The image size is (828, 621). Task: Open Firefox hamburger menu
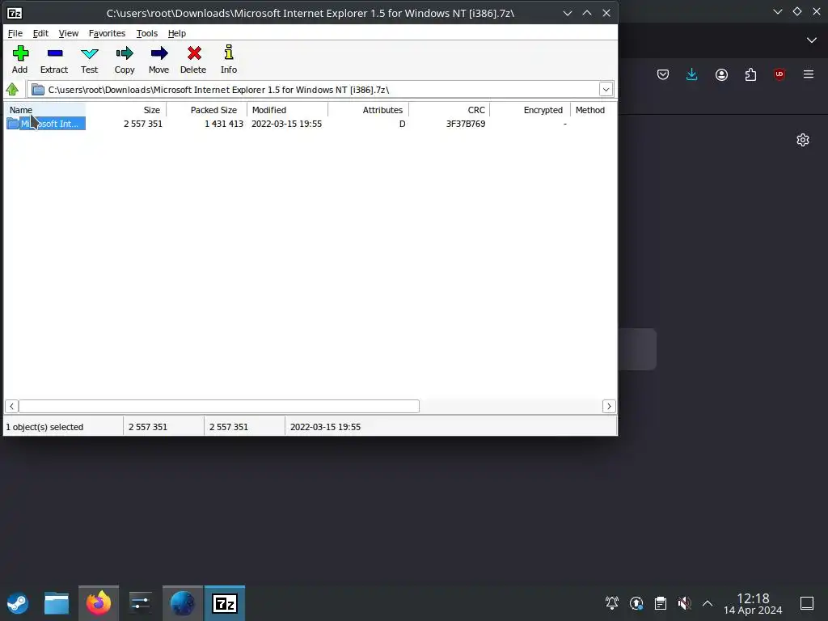pyautogui.click(x=809, y=74)
